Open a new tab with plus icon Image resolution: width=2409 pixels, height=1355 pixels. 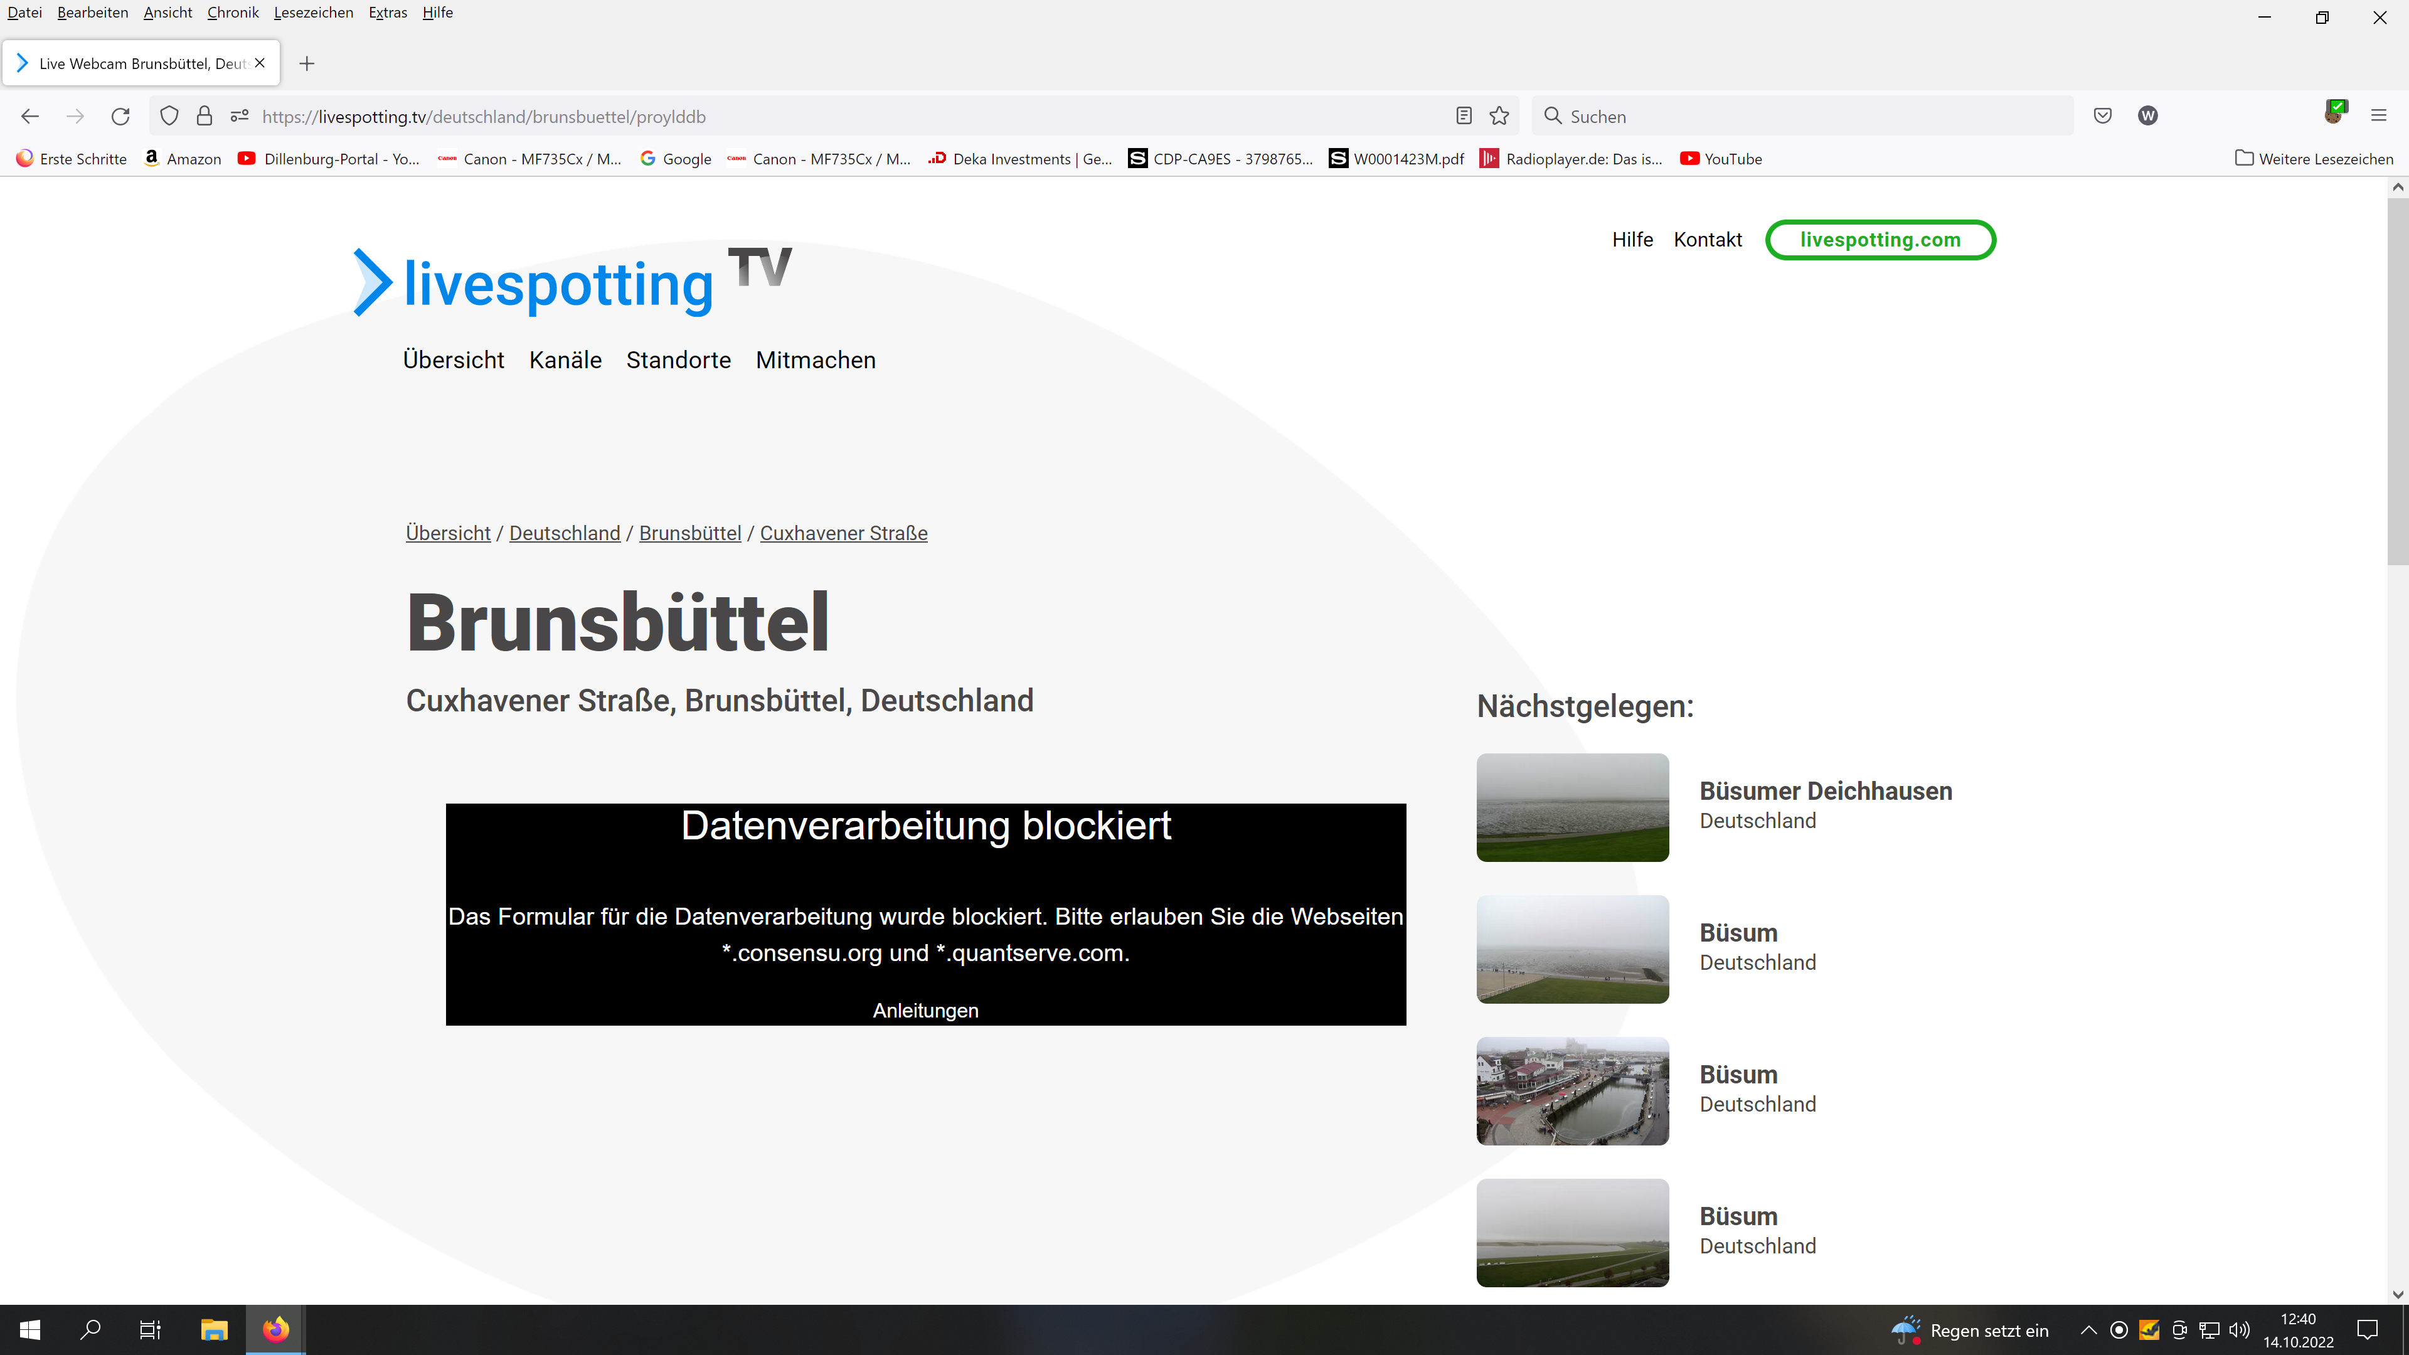click(307, 63)
